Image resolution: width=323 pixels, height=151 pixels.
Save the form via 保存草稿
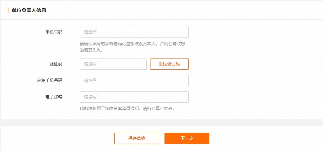point(136,138)
